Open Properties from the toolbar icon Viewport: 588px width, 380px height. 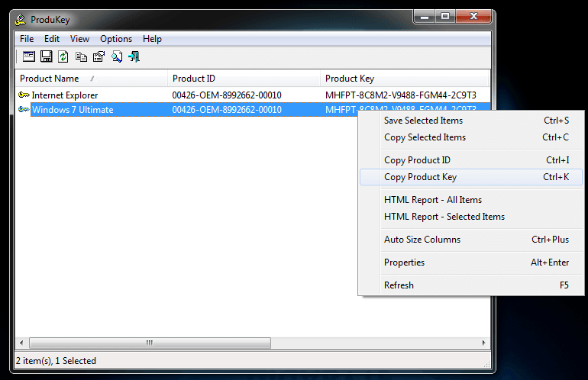pyautogui.click(x=99, y=56)
